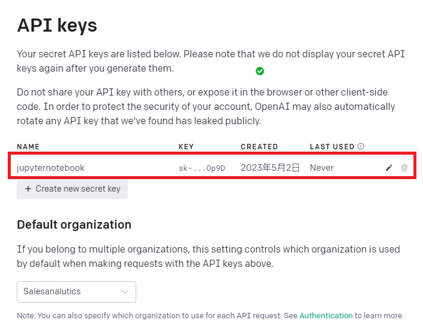Viewport: 423px width, 326px height.
Task: Click the CREATED column header
Action: click(x=259, y=146)
